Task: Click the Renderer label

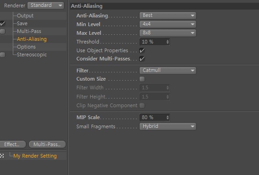Action: click(x=15, y=5)
